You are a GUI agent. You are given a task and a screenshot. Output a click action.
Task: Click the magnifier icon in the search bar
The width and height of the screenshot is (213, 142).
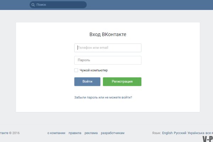(x=33, y=5)
